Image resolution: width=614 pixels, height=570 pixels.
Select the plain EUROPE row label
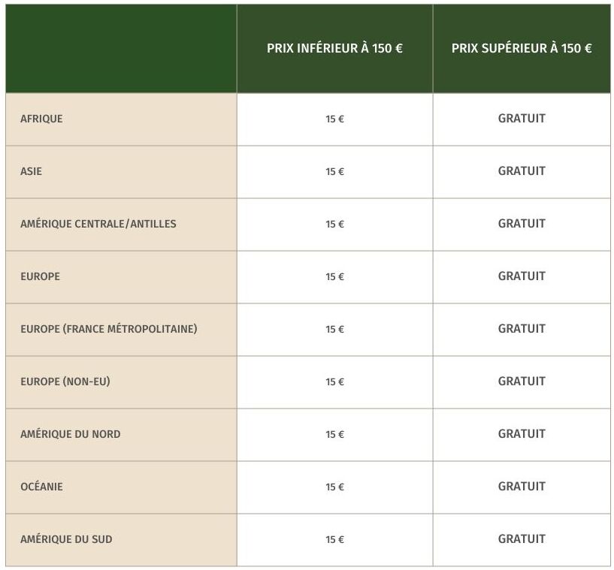click(41, 276)
